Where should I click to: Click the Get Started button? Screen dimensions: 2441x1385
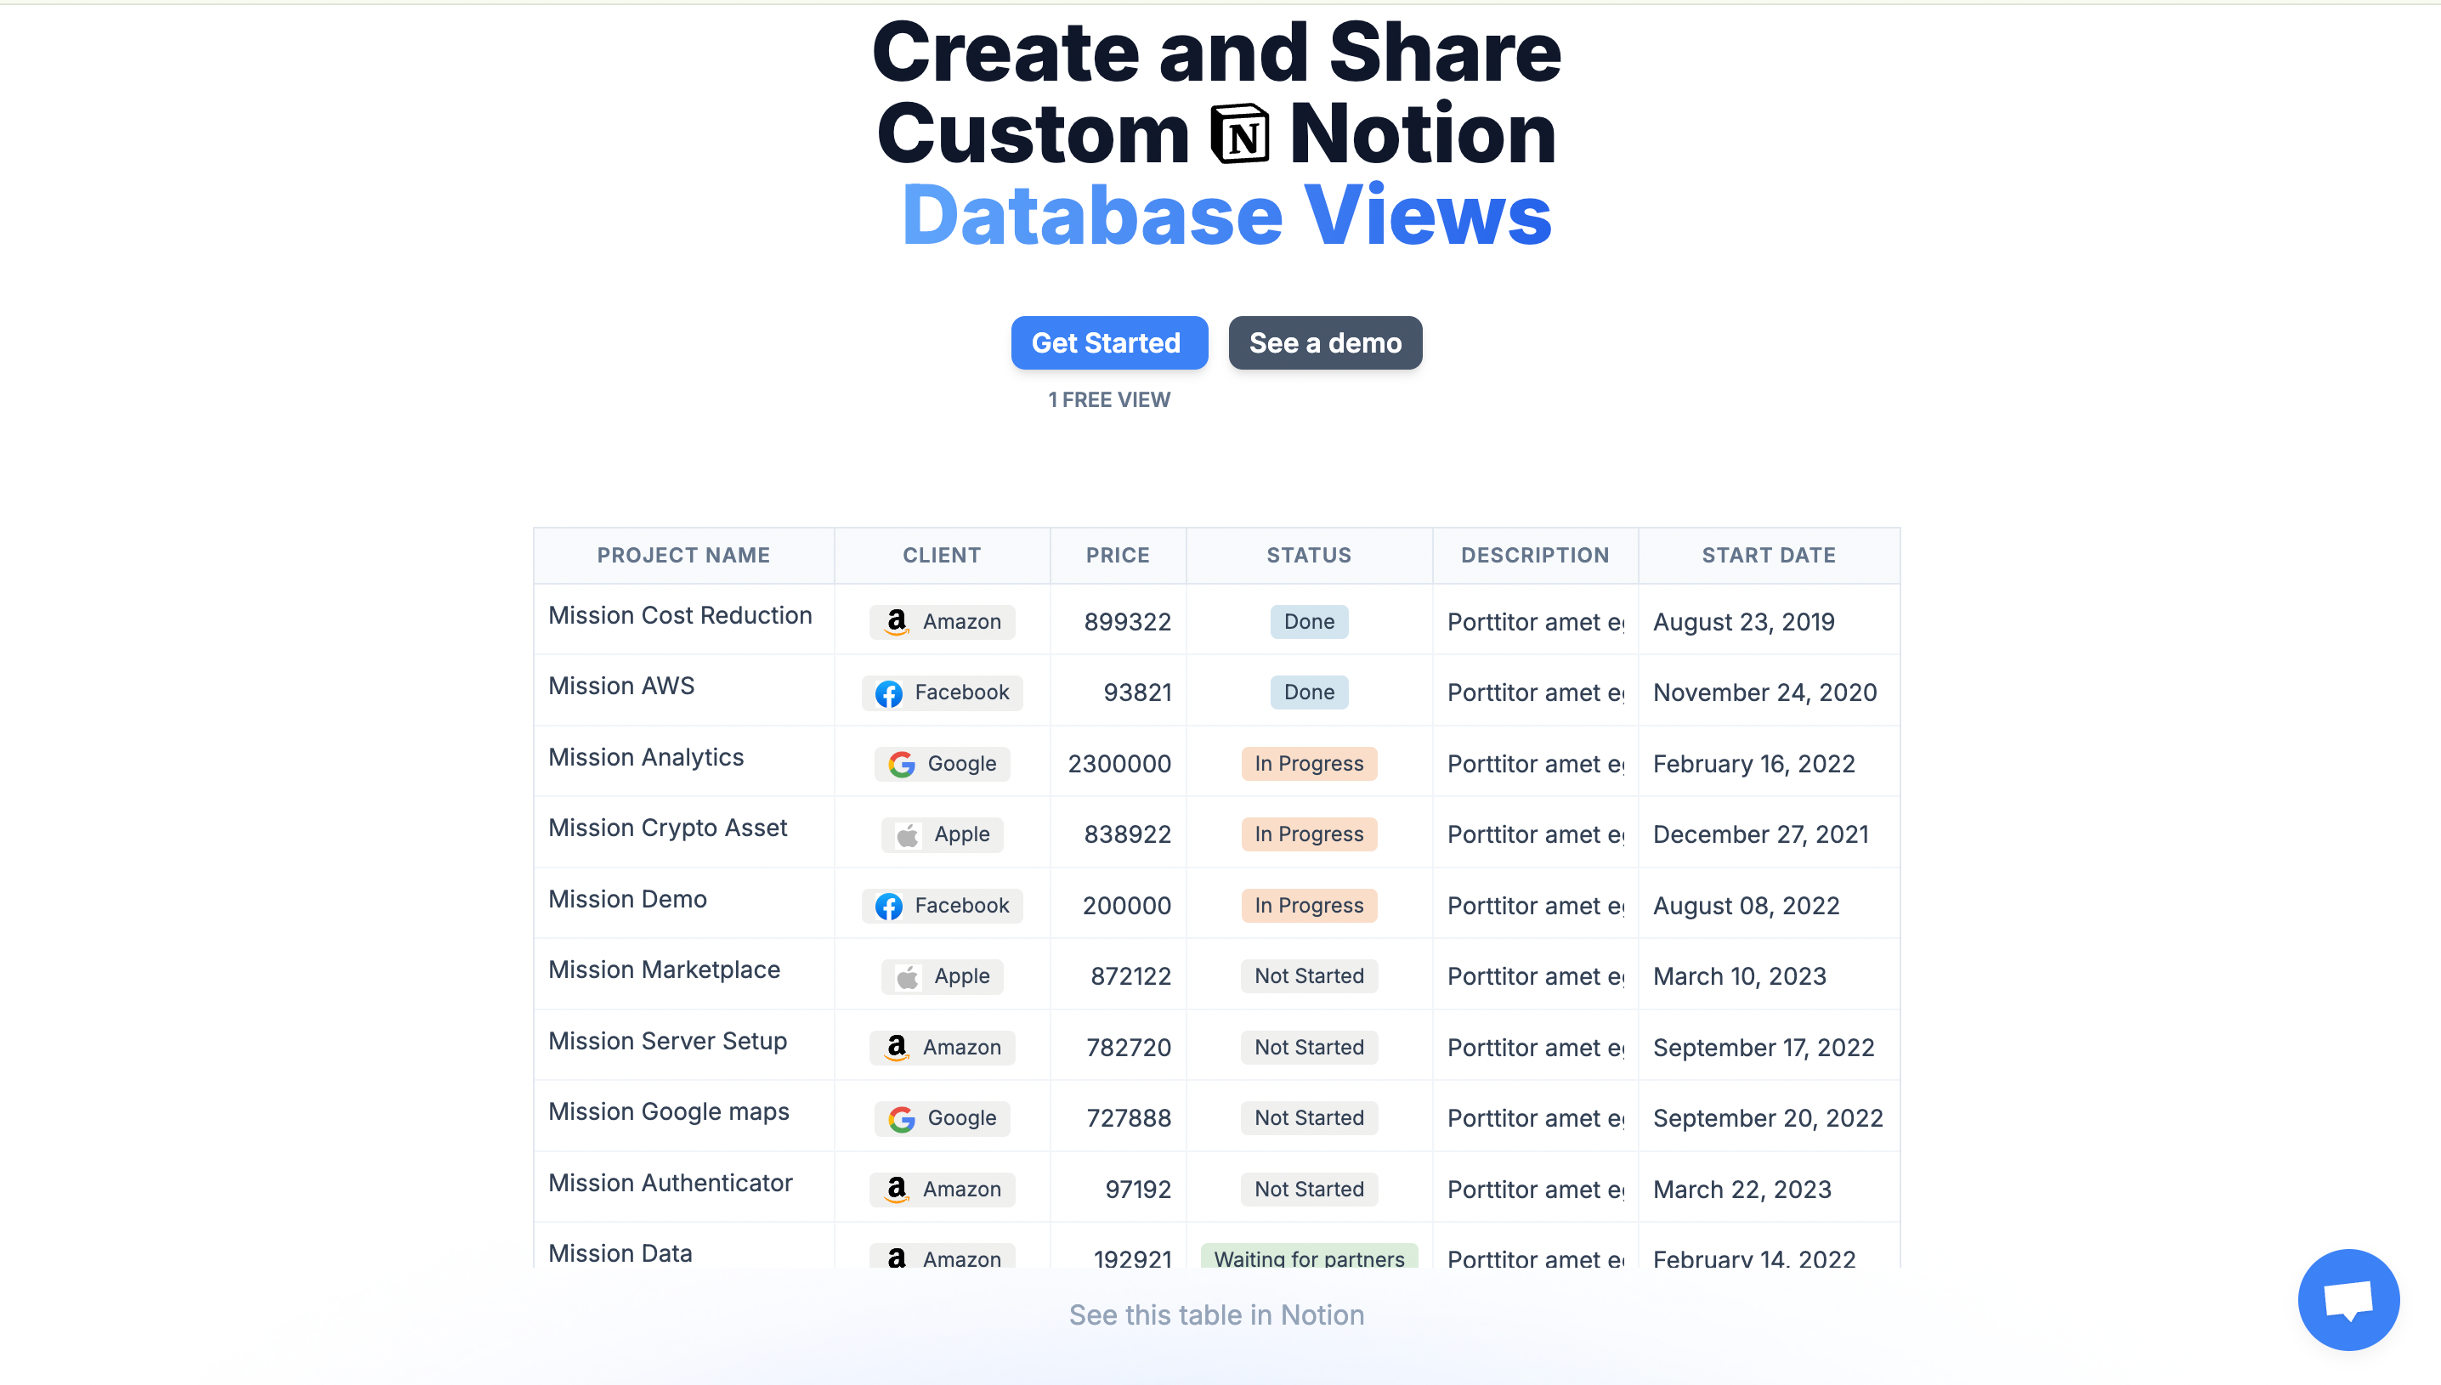point(1109,342)
